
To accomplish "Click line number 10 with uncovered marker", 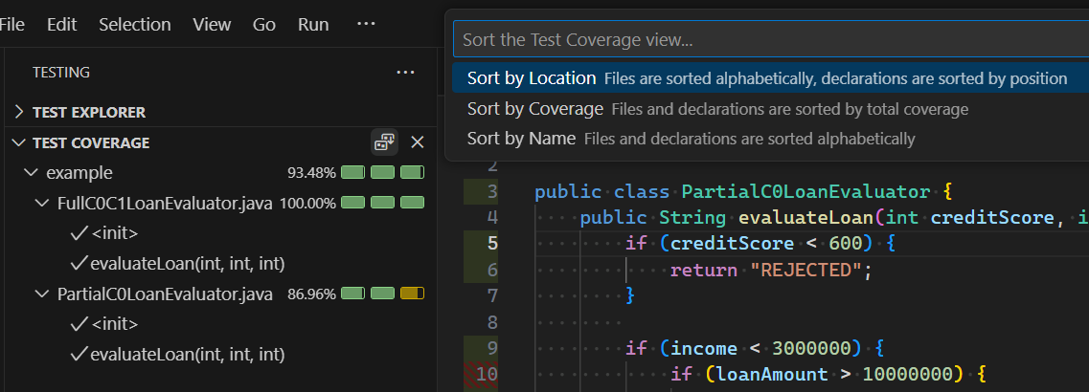I will [x=487, y=375].
